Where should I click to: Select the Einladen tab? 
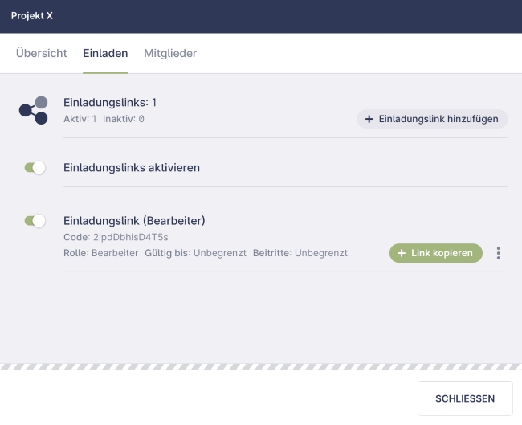click(105, 53)
